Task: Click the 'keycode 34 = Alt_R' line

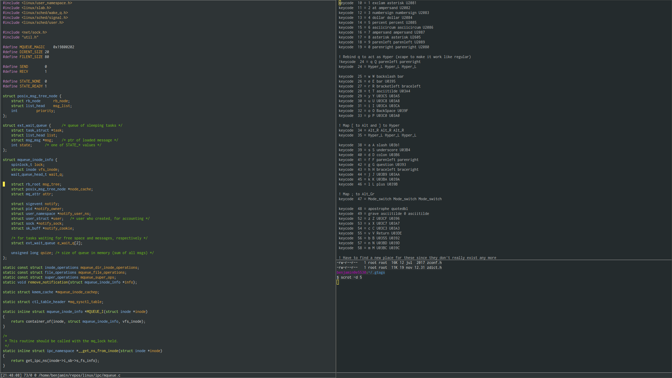Action: 371,130
